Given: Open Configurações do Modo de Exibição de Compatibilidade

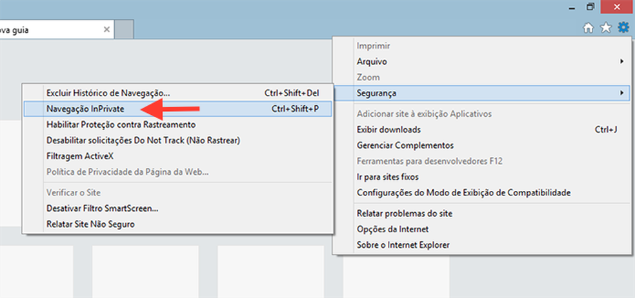Looking at the screenshot, I should click(481, 193).
